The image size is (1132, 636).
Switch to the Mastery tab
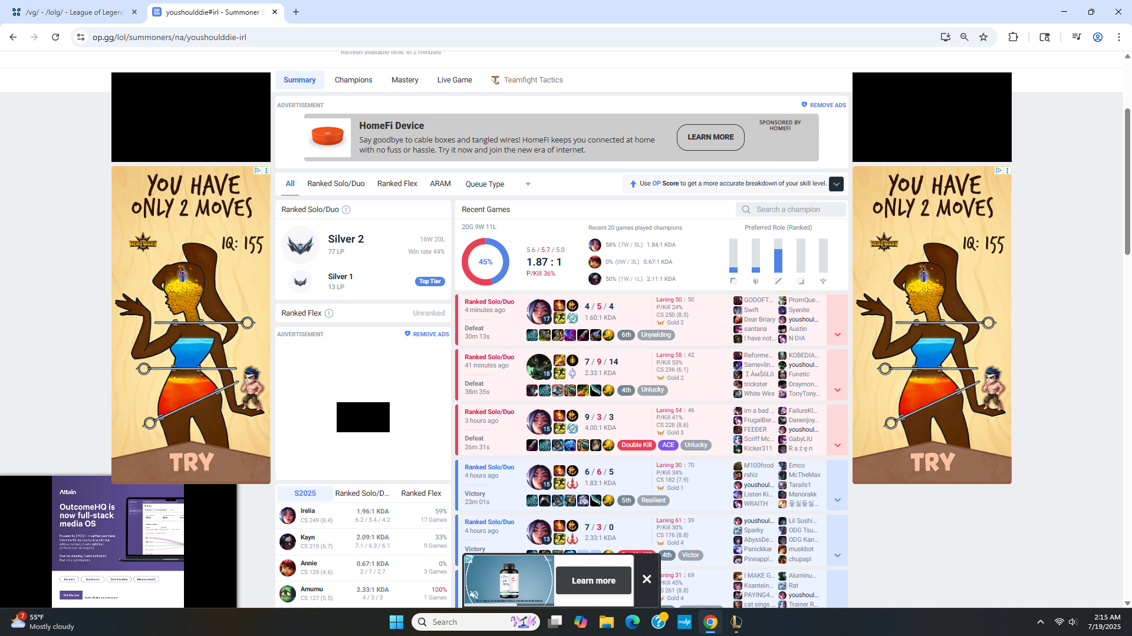(404, 80)
